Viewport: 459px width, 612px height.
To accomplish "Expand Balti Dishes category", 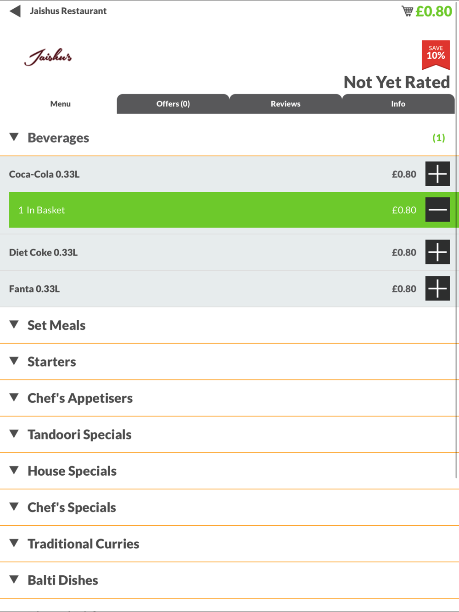I will [227, 580].
